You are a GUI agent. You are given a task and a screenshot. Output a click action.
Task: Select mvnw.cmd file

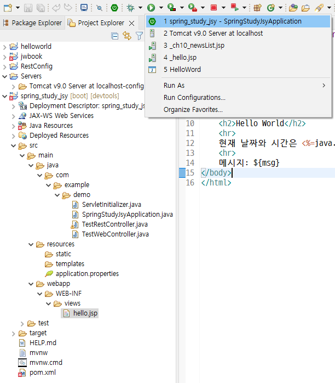[x=46, y=363]
